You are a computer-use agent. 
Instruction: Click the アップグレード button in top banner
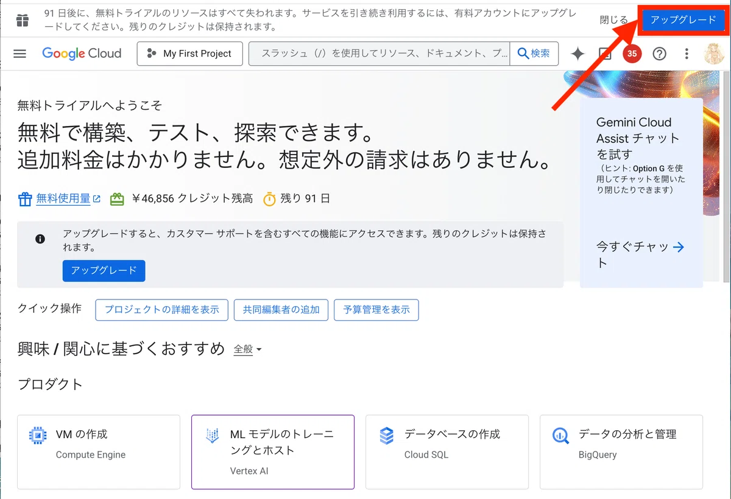click(683, 20)
